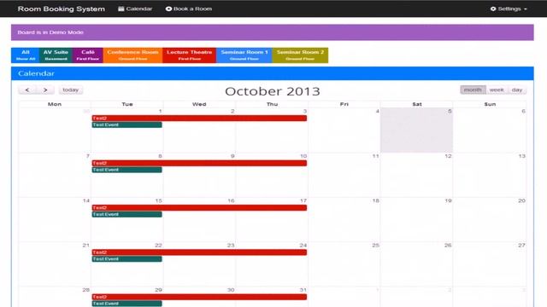Screen dimensions: 547x307
Task: Filter by Seminar Room 1
Action: pos(244,55)
